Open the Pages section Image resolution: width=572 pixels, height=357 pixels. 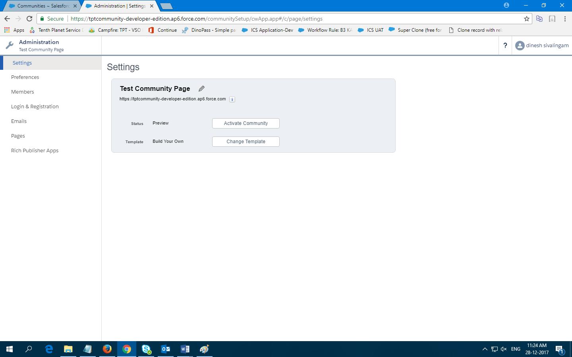pos(18,136)
